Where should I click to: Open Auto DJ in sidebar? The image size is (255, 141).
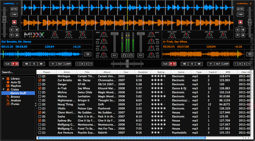(x=16, y=82)
